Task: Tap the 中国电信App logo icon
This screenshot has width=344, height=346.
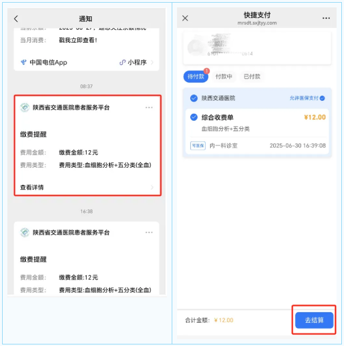Action: click(x=24, y=62)
